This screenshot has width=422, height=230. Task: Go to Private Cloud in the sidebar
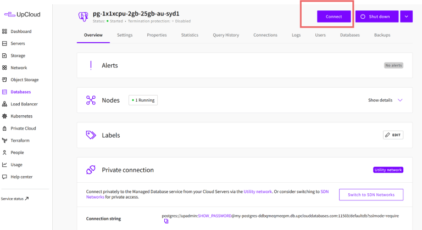[x=23, y=128]
